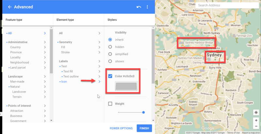
Task: Expand Geometry element chevron
Action: 100,42
